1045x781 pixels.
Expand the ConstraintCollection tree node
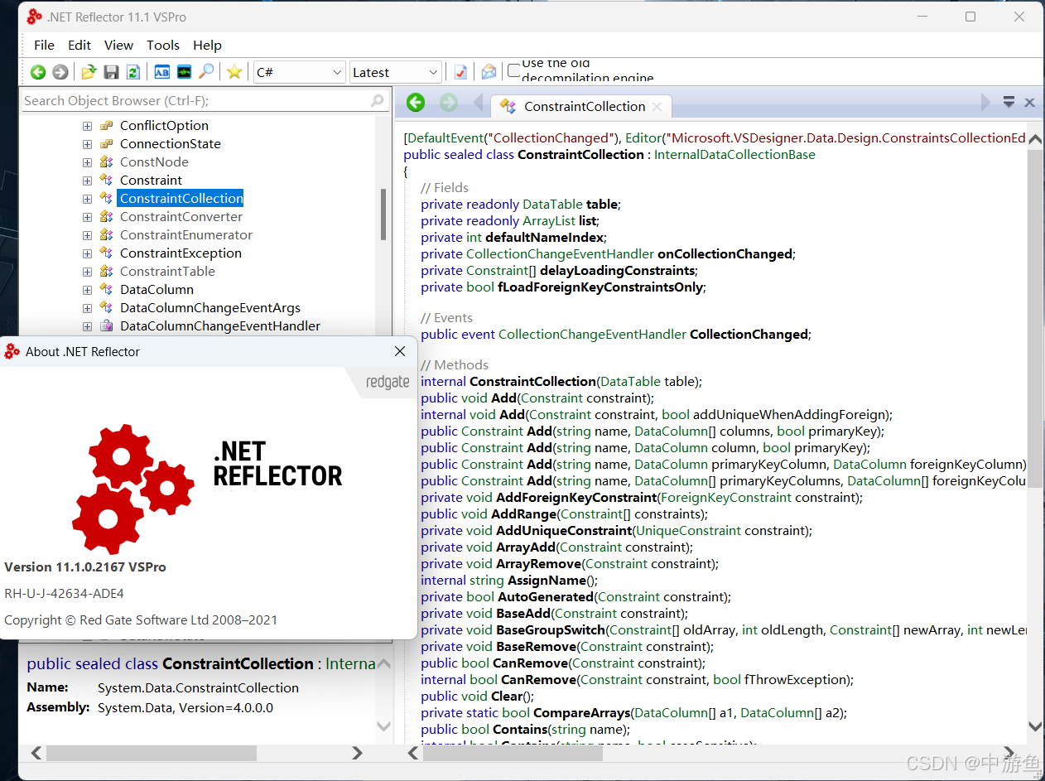[87, 199]
